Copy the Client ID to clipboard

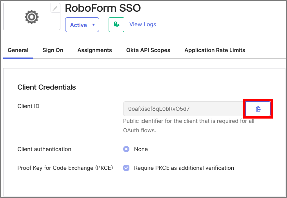[x=258, y=109]
